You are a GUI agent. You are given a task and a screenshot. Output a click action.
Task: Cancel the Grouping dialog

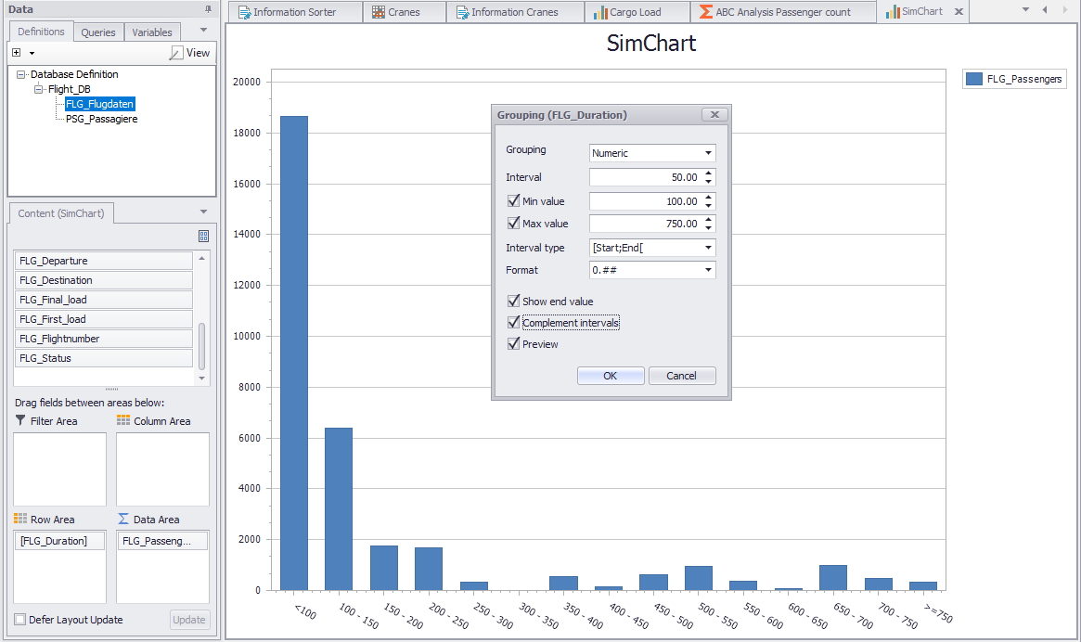click(681, 376)
